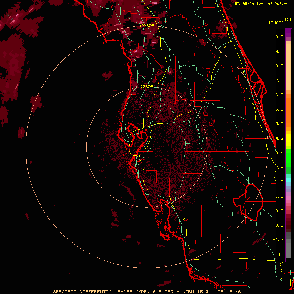Click the NEXLAB-College of DuPage credit text

click(261, 4)
